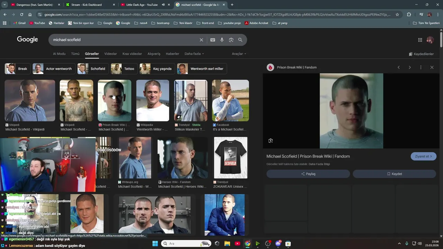443x249 pixels.
Task: Open Adobe Acrobat bookmark
Action: [256, 23]
